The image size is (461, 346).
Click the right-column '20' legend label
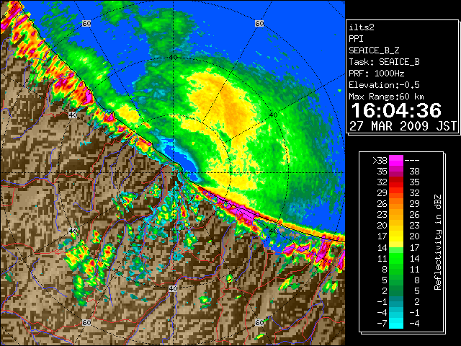tap(414, 236)
